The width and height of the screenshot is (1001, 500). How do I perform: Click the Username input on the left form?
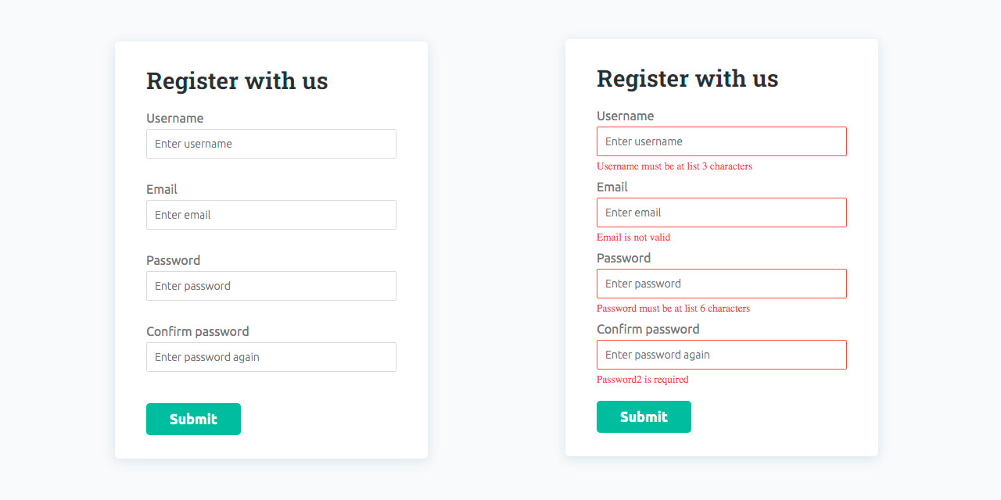[x=271, y=144]
